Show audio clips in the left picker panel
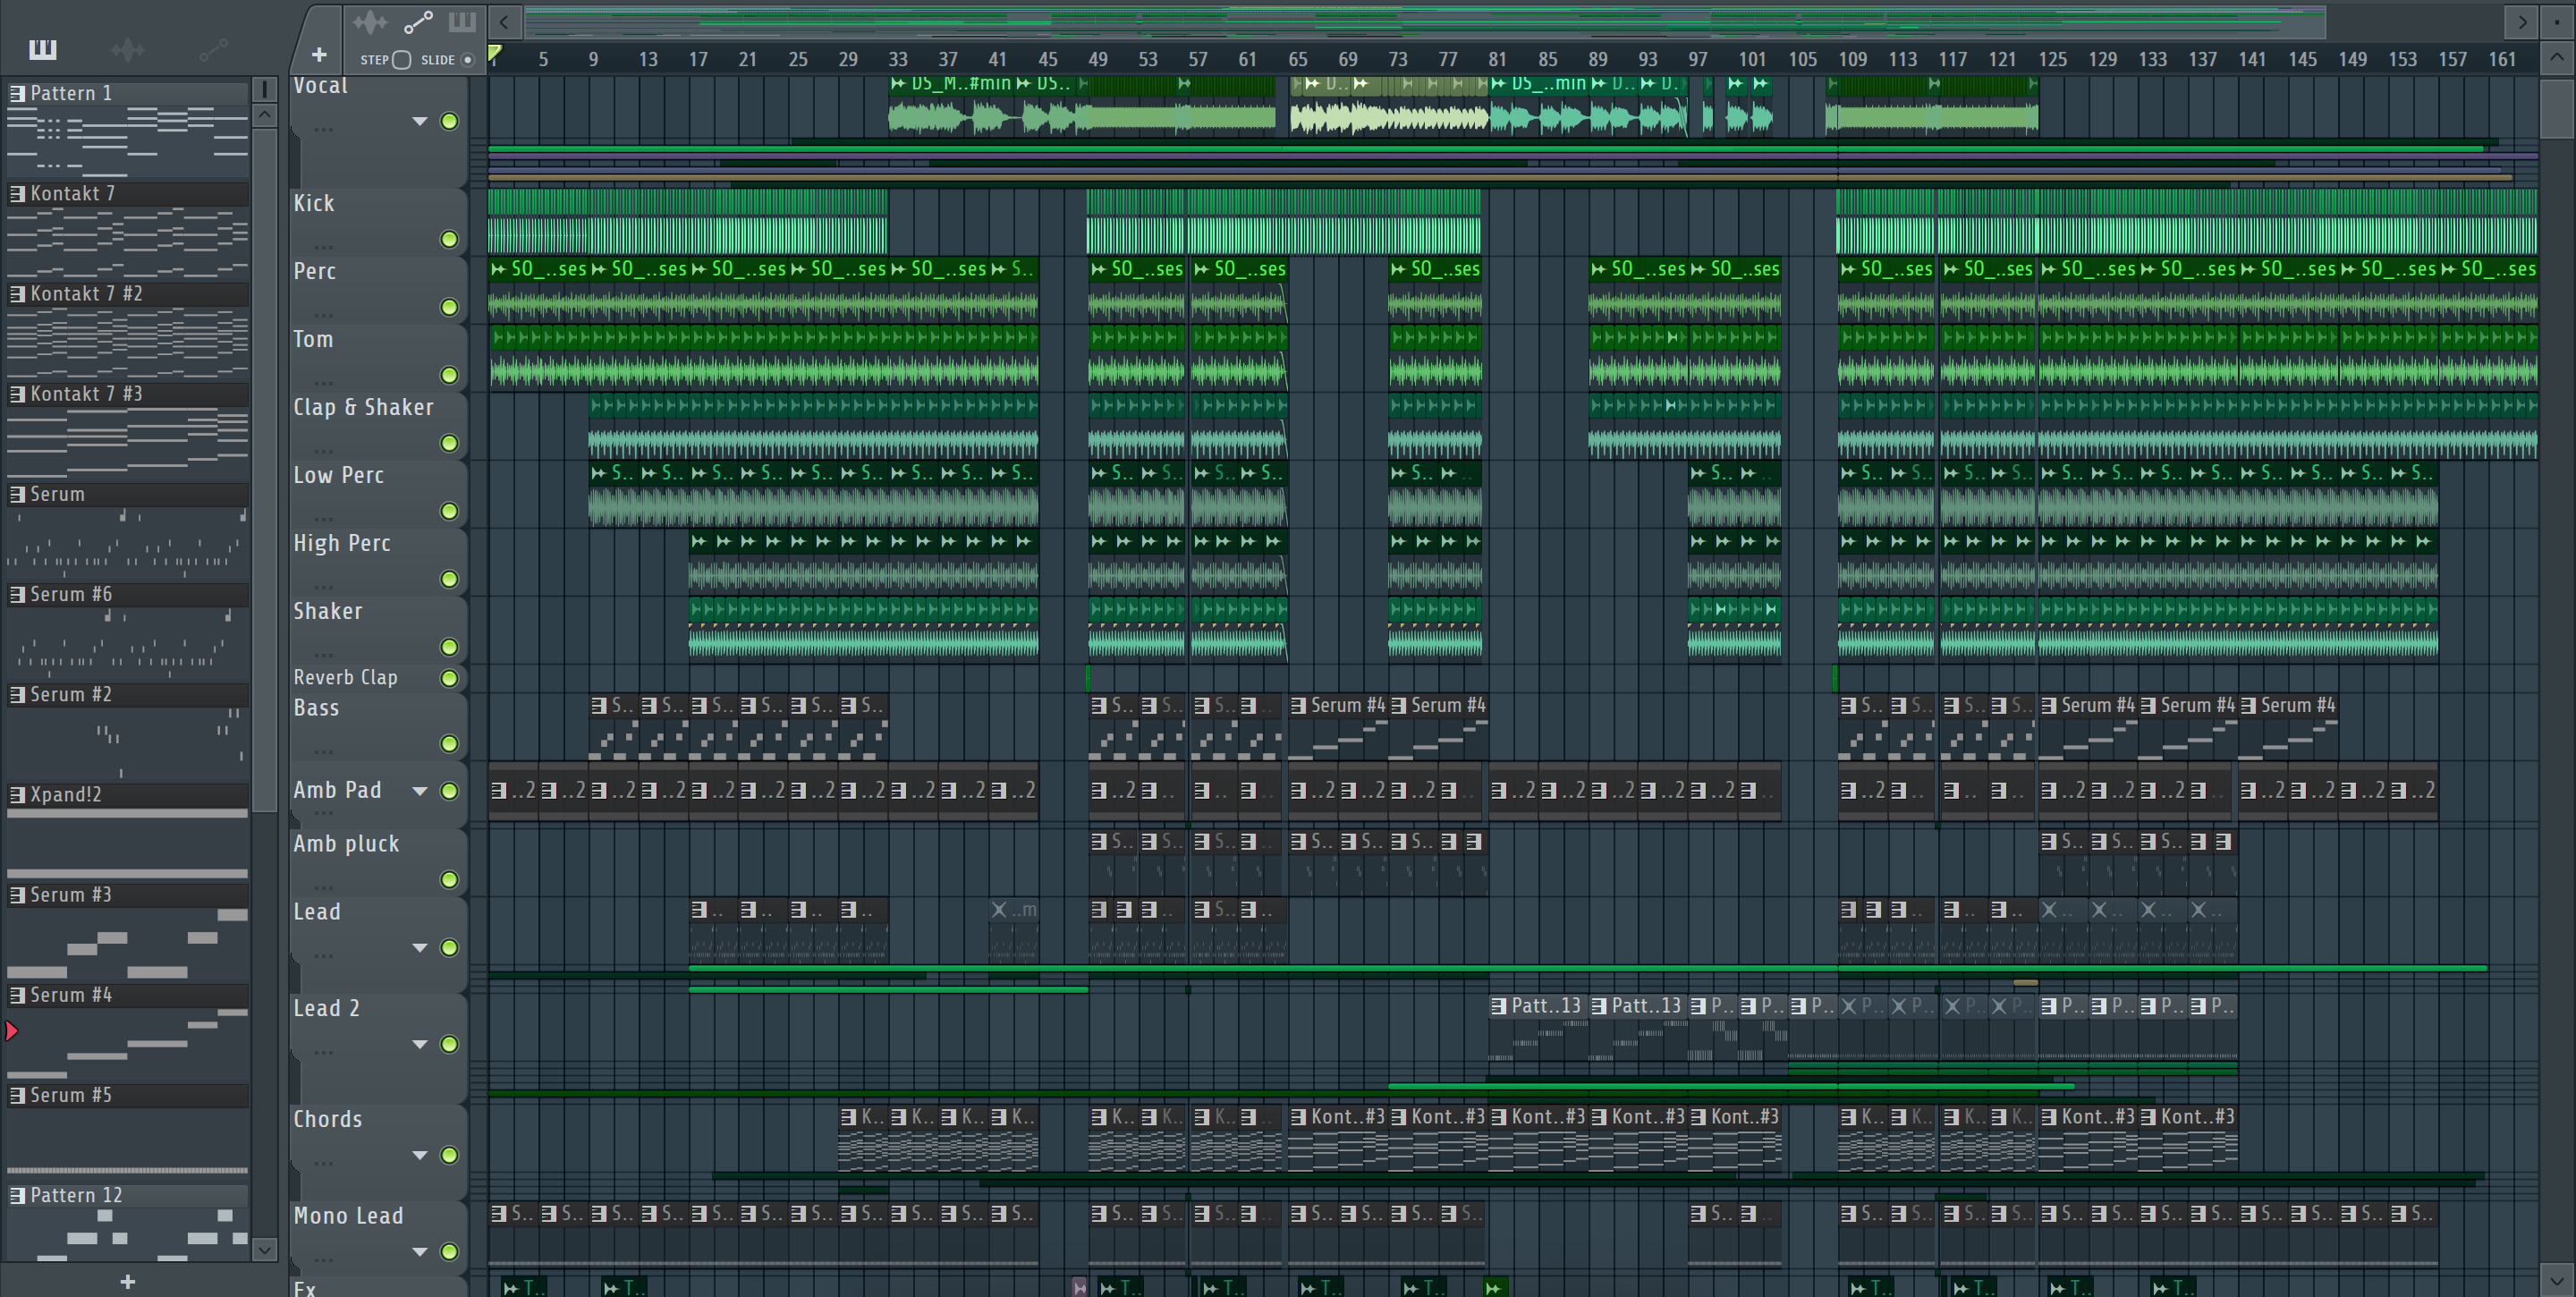Image resolution: width=2576 pixels, height=1297 pixels. [x=128, y=49]
